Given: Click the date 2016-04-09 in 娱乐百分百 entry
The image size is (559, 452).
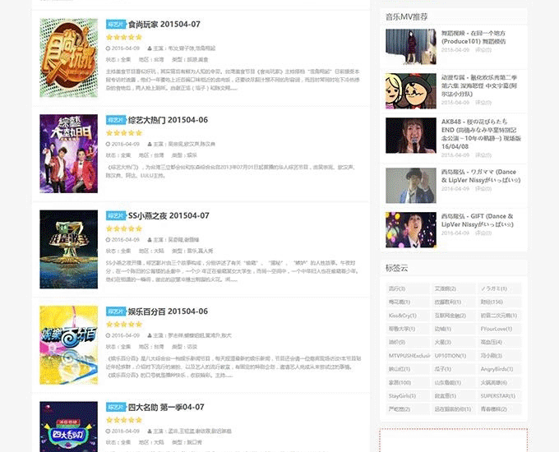Looking at the screenshot, I should tap(126, 335).
